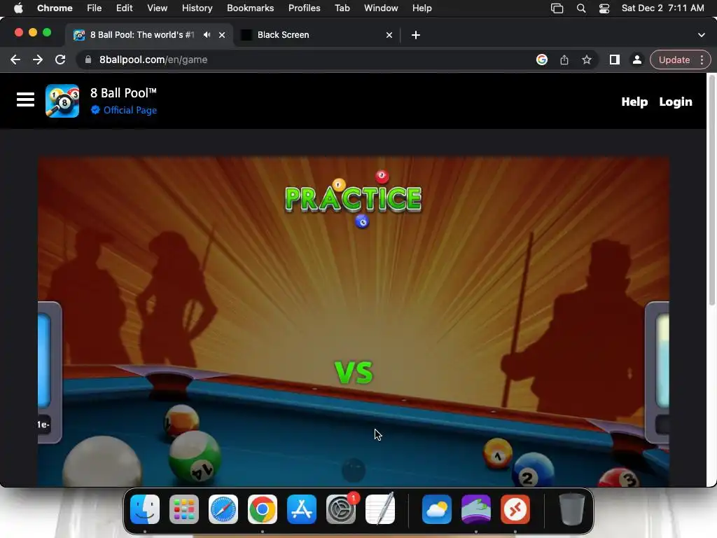Open the File menu

95,8
